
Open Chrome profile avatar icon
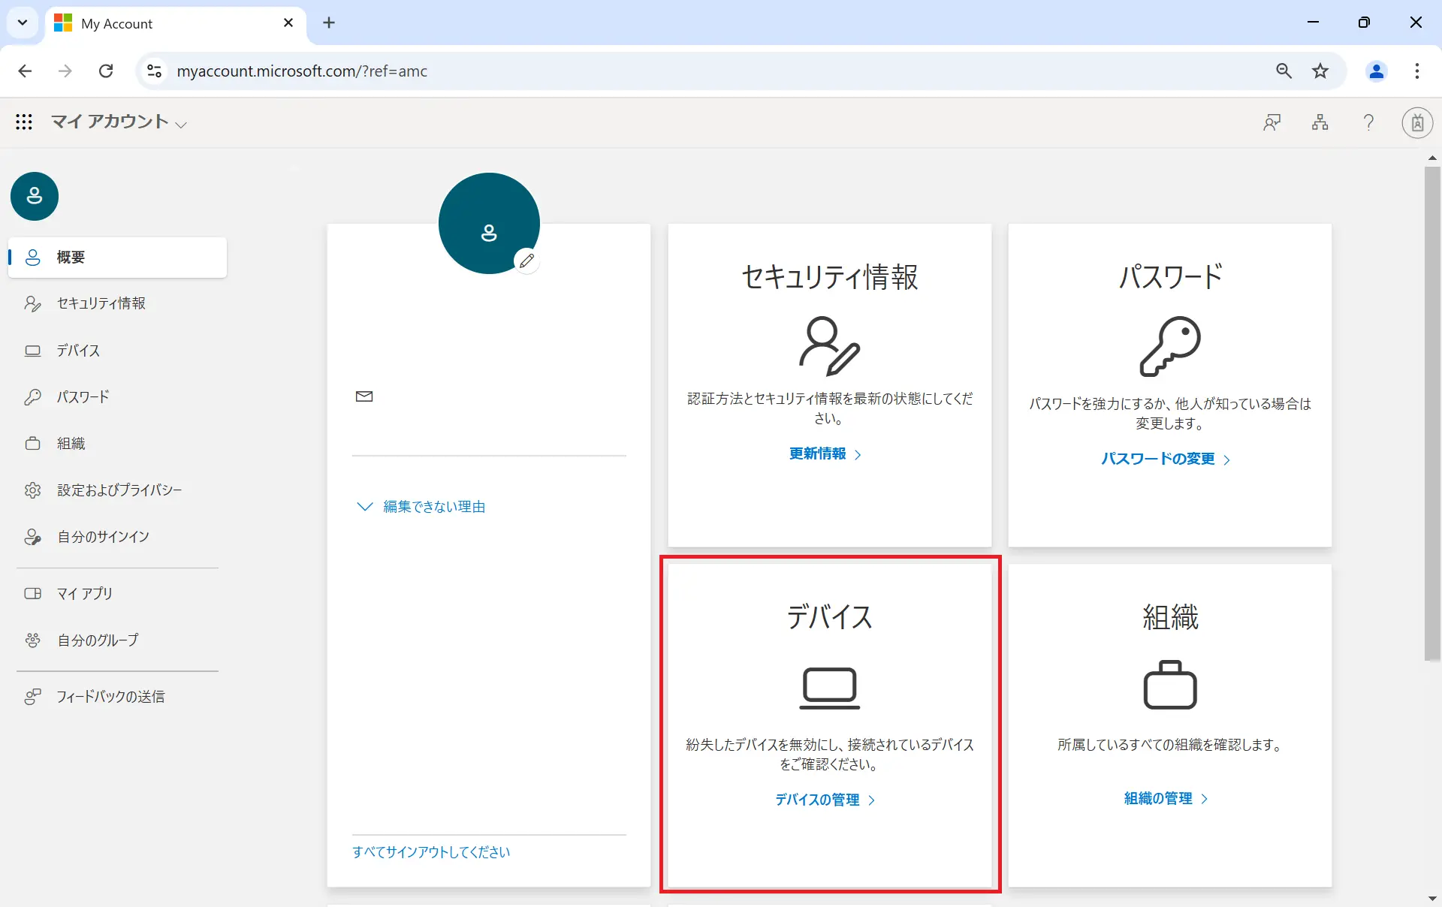[1376, 71]
